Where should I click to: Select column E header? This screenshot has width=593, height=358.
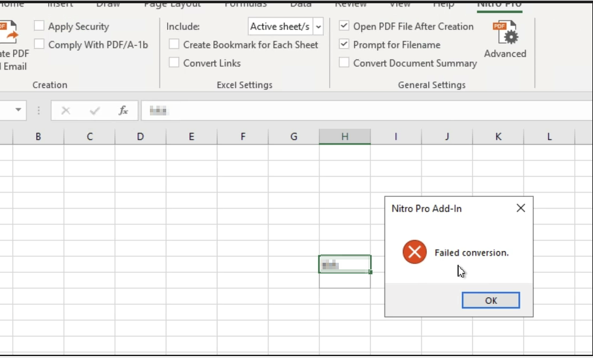[192, 137]
